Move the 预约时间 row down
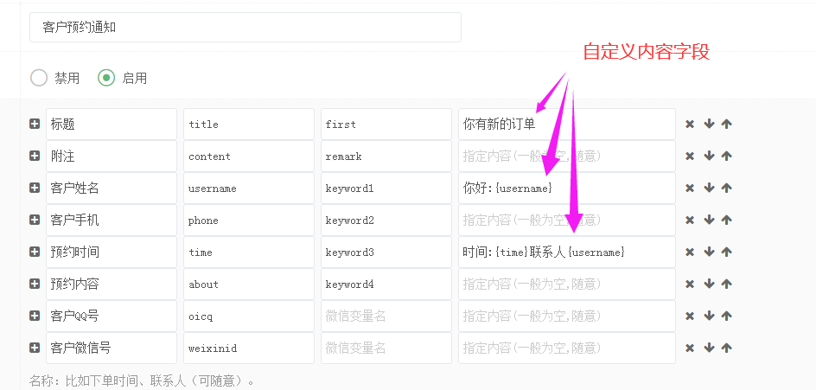816x390 pixels. click(x=709, y=253)
